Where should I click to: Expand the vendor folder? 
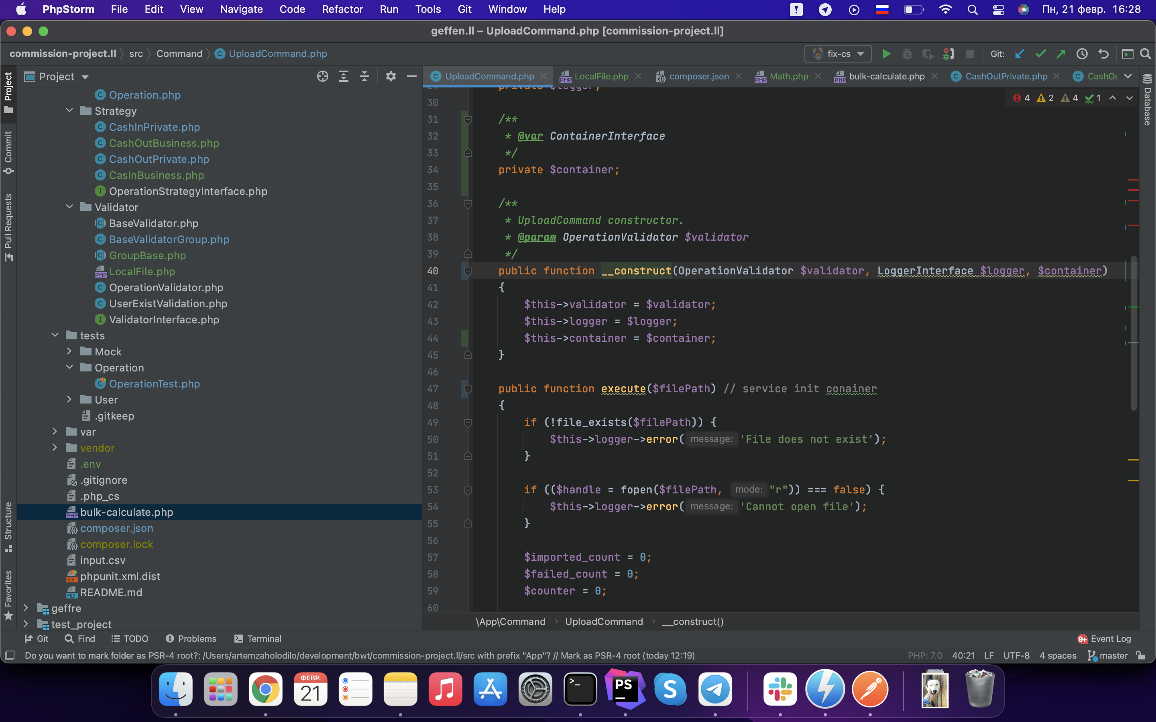coord(55,447)
